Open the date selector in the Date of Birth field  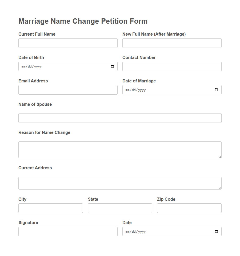112,66
